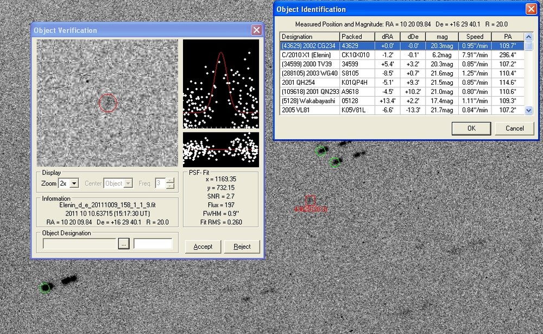Open the Center Object dropdown
This screenshot has width=543, height=334.
tap(128, 184)
